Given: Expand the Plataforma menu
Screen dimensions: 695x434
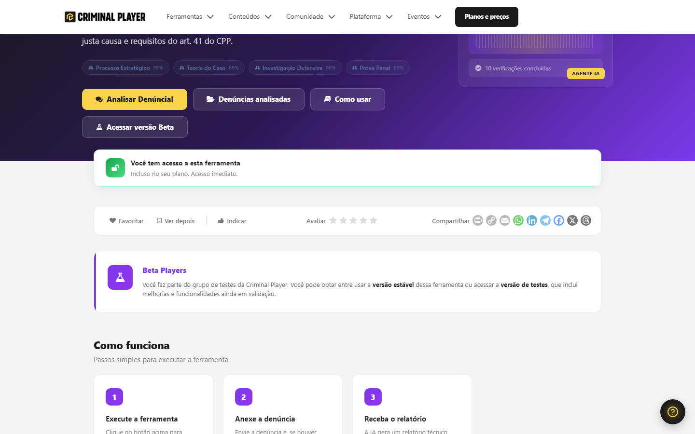Looking at the screenshot, I should (x=371, y=17).
